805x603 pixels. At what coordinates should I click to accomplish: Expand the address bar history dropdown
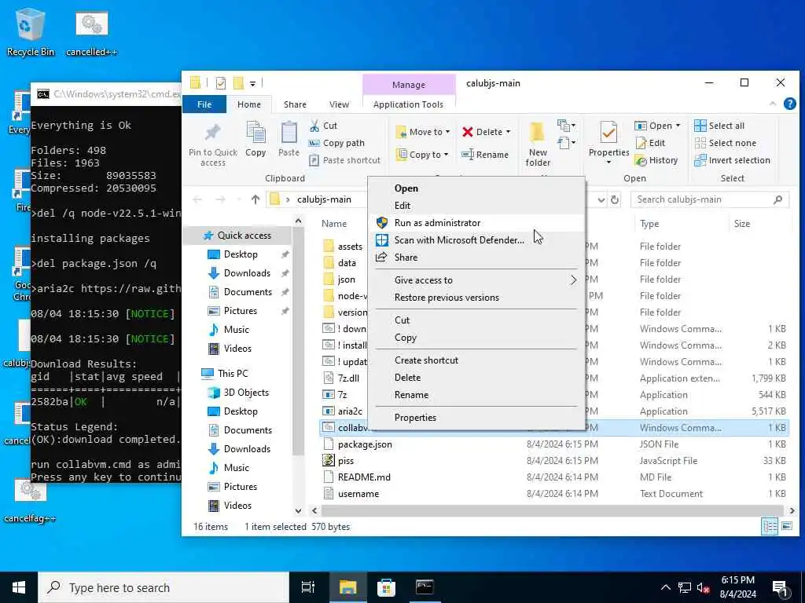click(x=601, y=199)
